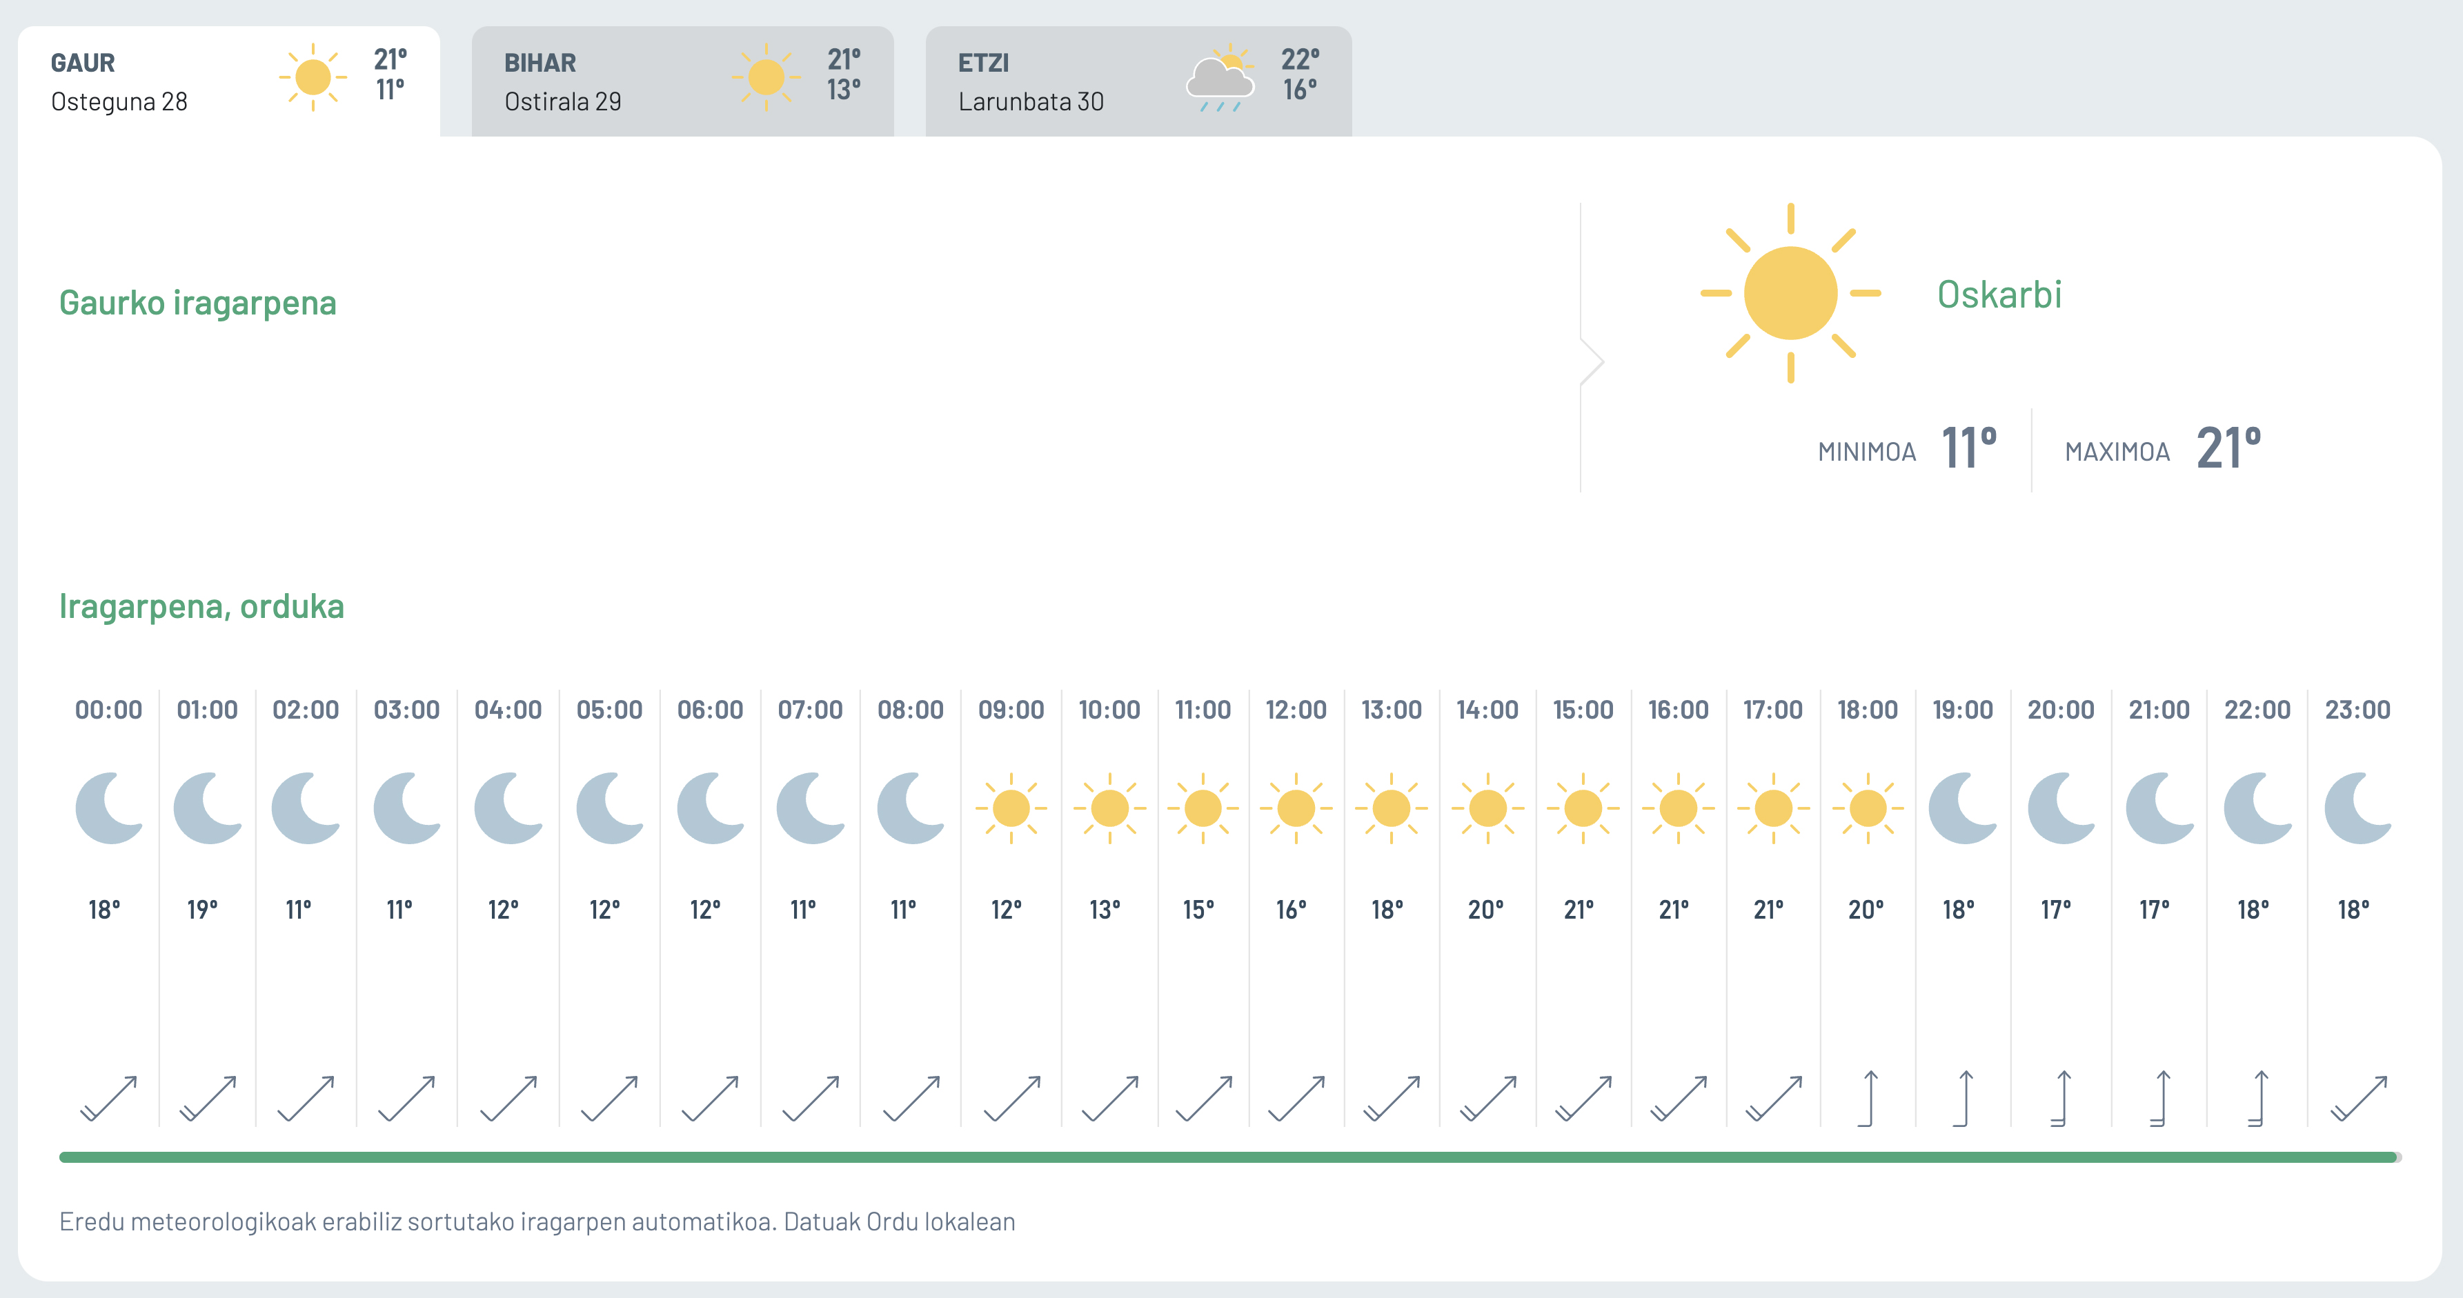
Task: Click the 11:00 hour label
Action: pos(1203,710)
